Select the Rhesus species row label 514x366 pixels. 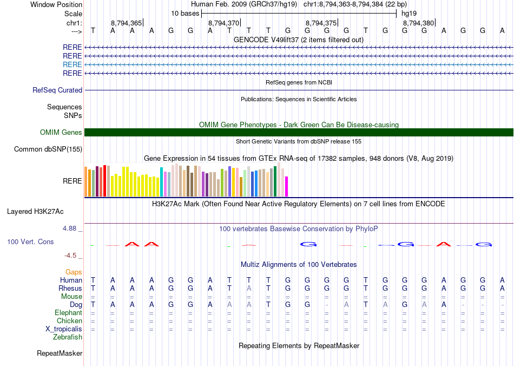tap(70, 289)
